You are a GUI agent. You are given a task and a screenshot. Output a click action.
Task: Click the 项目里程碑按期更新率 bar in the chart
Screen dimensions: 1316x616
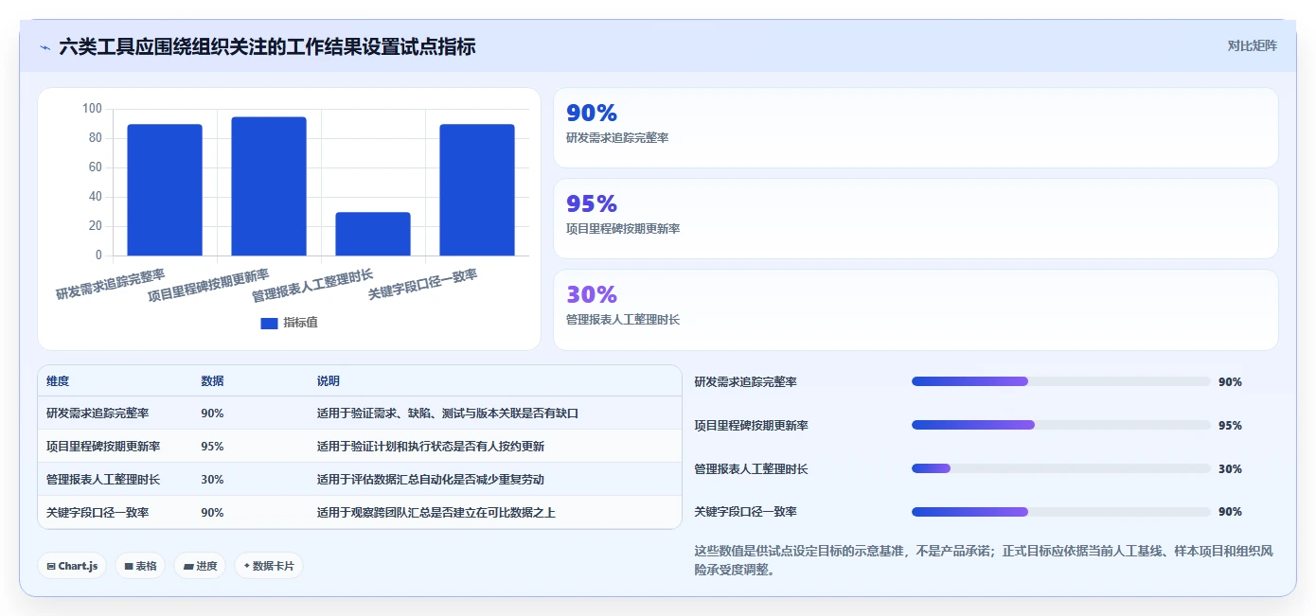point(269,186)
